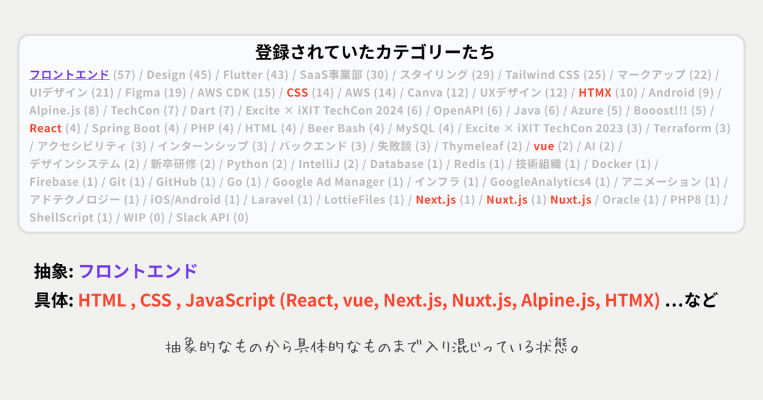Open the Oracle (1) category
This screenshot has height=400, width=763.
click(630, 200)
